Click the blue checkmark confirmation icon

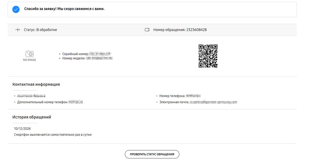16,9
